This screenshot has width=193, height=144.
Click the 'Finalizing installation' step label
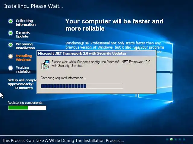click(x=24, y=69)
